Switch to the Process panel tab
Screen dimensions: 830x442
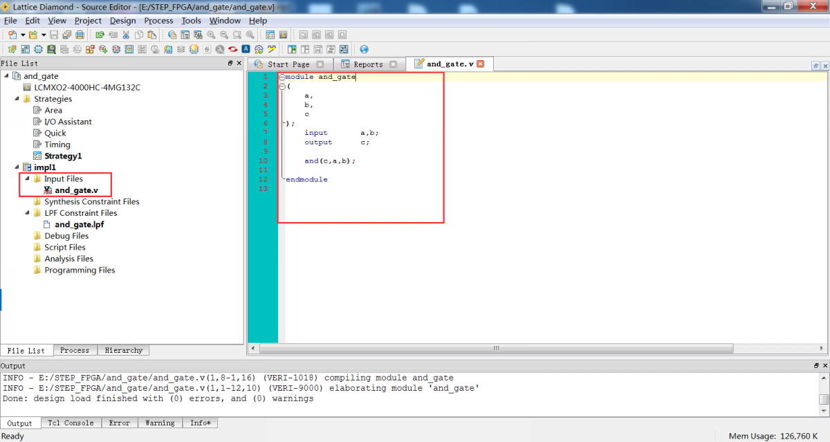pyautogui.click(x=75, y=350)
